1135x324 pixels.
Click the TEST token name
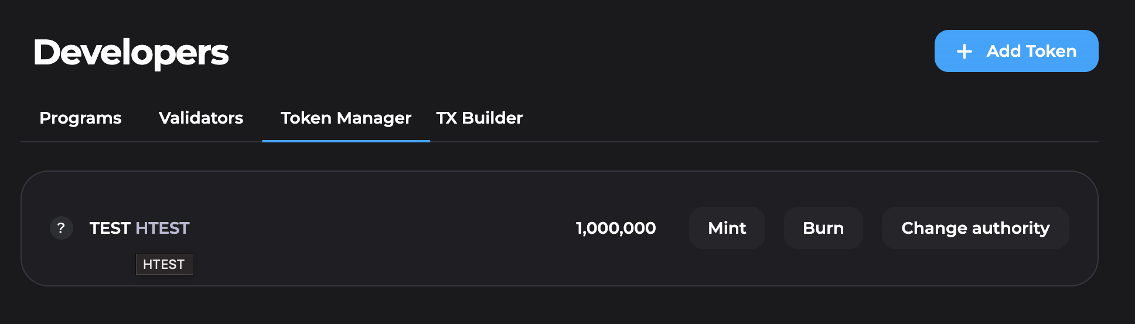(x=110, y=228)
